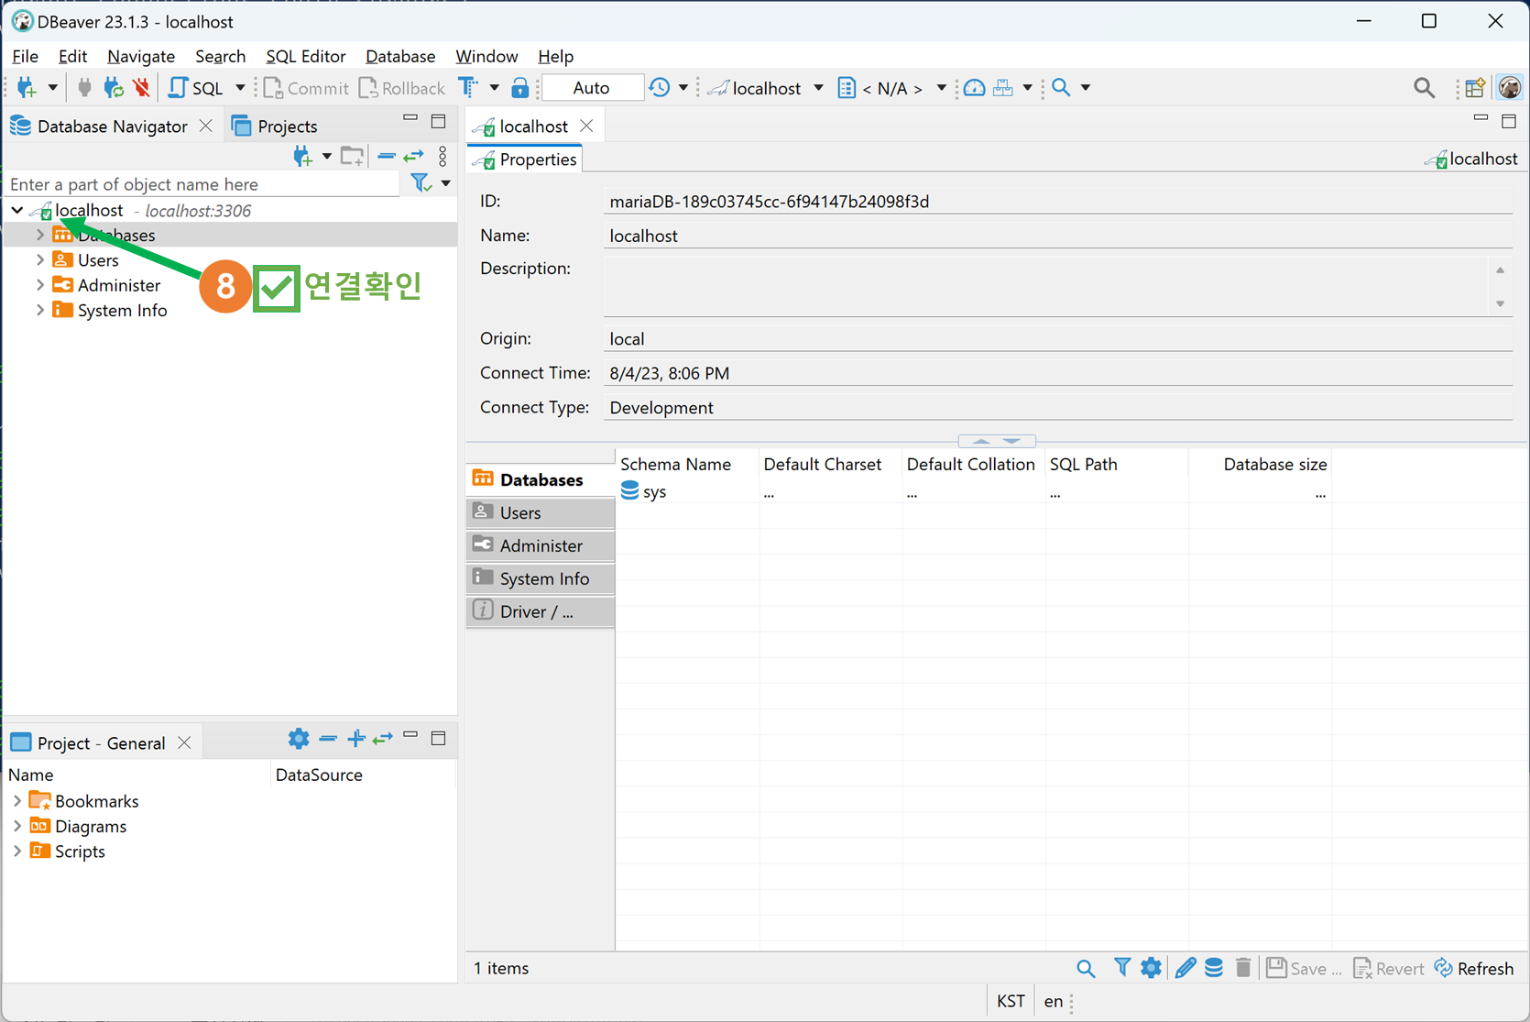Viewport: 1530px width, 1022px height.
Task: Click the Commit button
Action: (306, 88)
